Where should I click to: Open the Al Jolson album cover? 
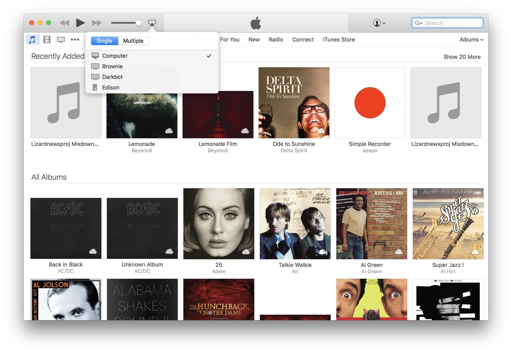(66, 299)
